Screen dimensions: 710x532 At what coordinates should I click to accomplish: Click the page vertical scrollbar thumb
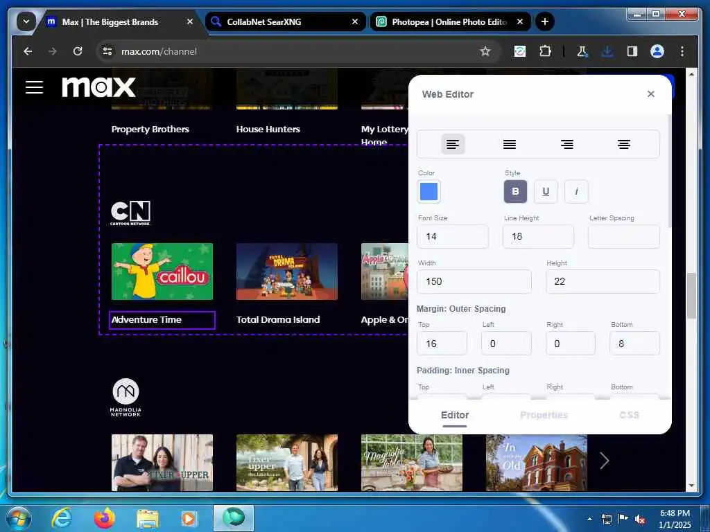[x=691, y=296]
